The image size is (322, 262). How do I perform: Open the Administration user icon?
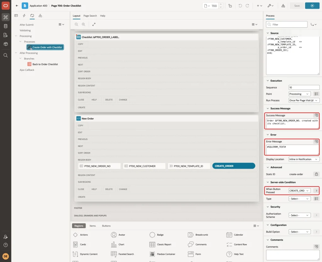click(x=6, y=237)
